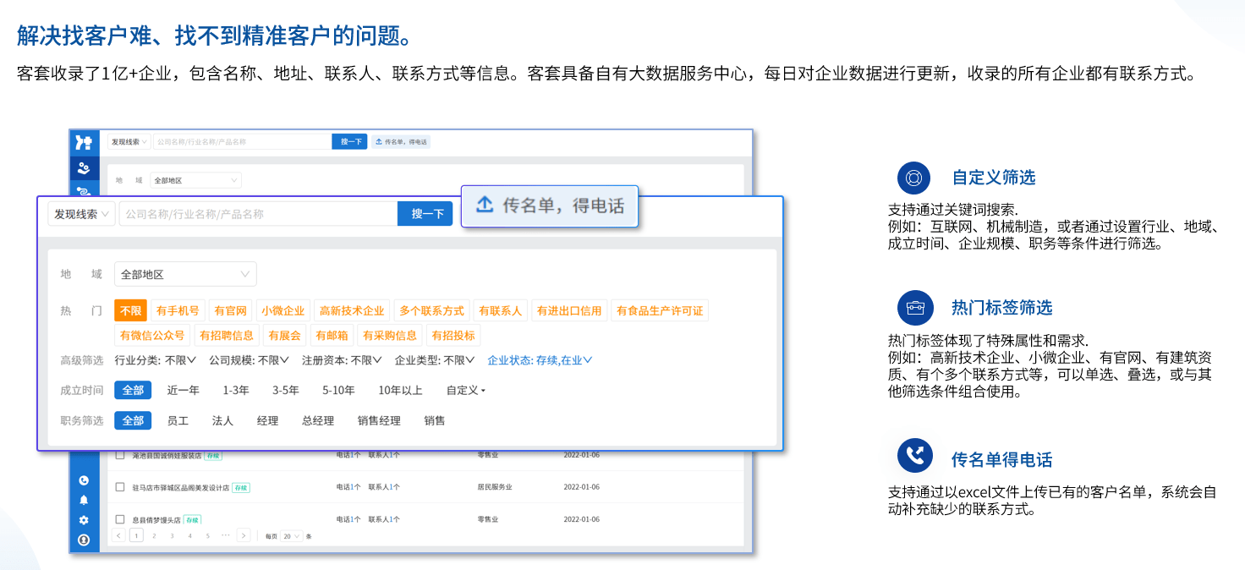
Task: Filter by 员工 position
Action: point(178,420)
